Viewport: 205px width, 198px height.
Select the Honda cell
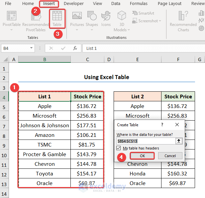coord(138,173)
